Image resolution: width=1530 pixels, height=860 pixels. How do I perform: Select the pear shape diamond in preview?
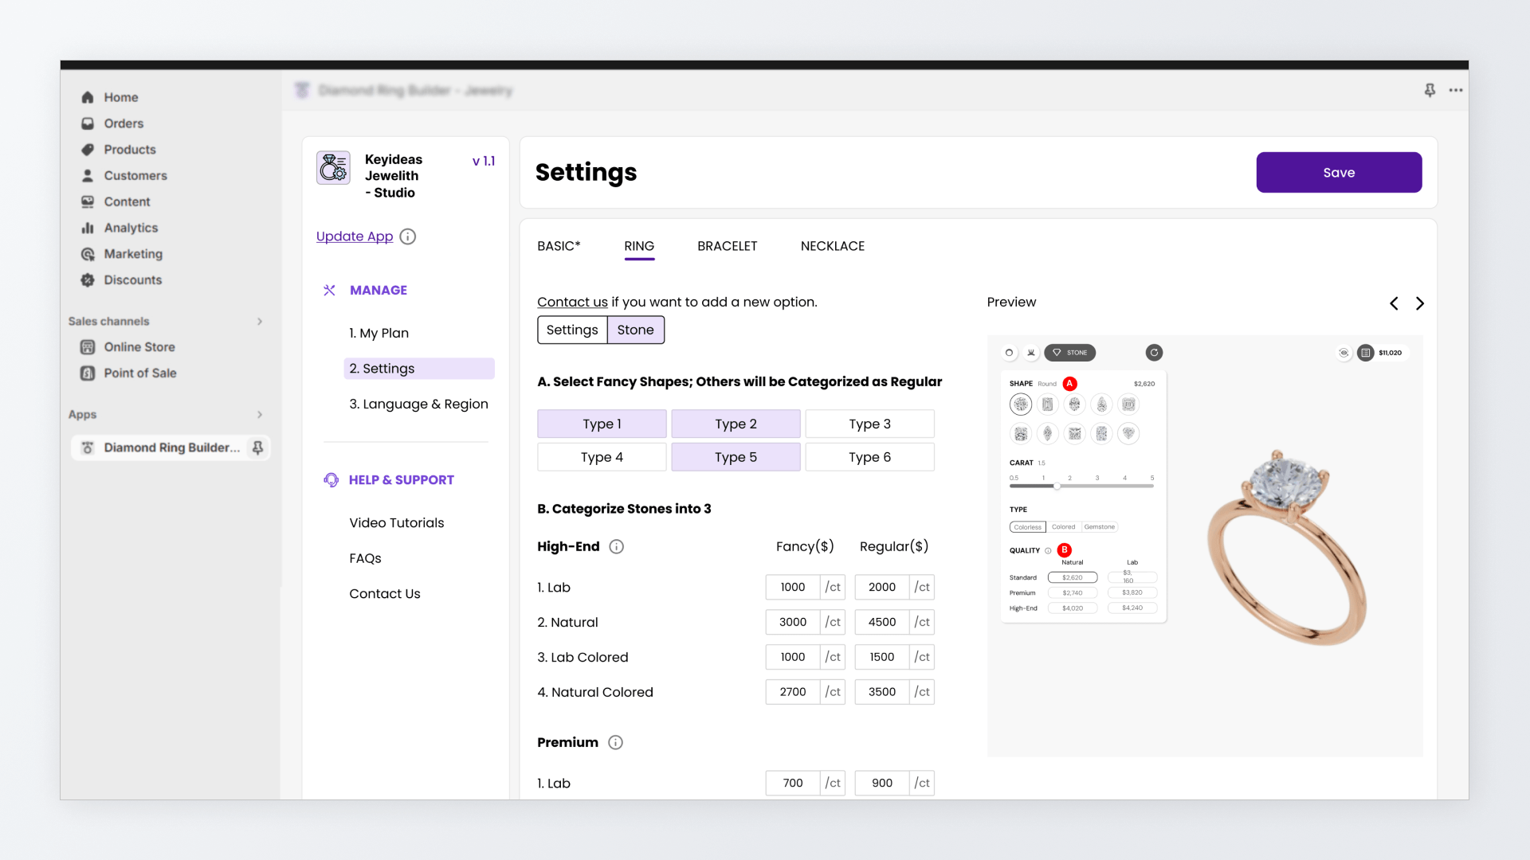1101,405
